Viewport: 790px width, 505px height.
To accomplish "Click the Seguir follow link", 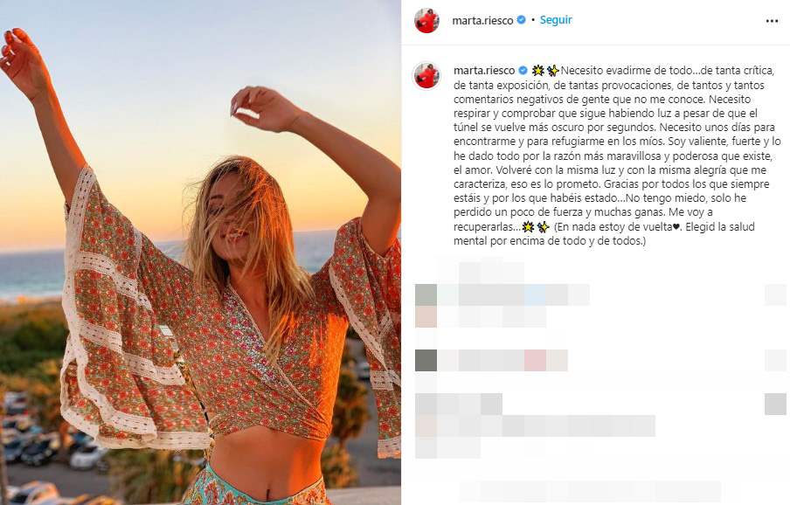I will pos(556,20).
